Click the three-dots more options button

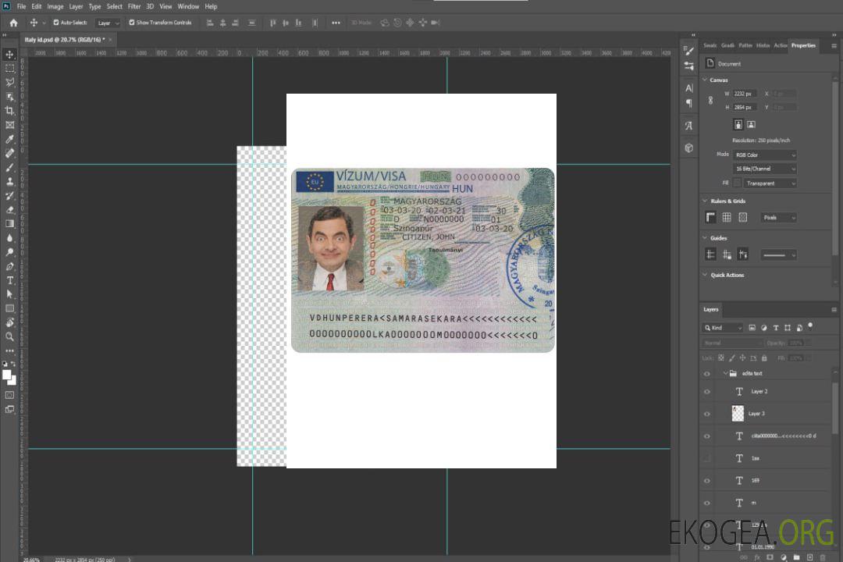pos(336,23)
